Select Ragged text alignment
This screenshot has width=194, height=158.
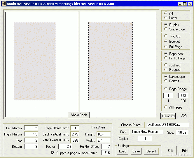click(x=166, y=70)
